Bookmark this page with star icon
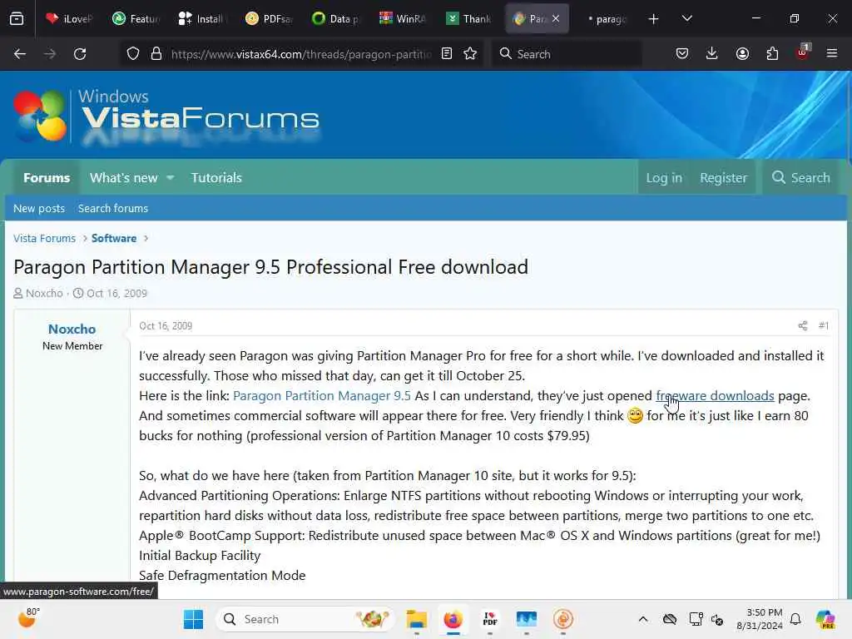852x639 pixels. 470,54
